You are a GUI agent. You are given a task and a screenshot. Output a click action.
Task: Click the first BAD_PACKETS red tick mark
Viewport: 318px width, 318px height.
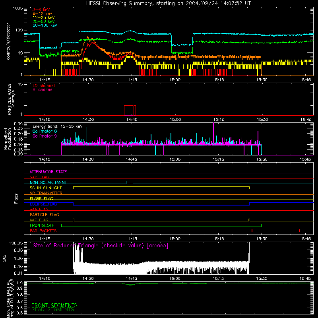point(252,231)
